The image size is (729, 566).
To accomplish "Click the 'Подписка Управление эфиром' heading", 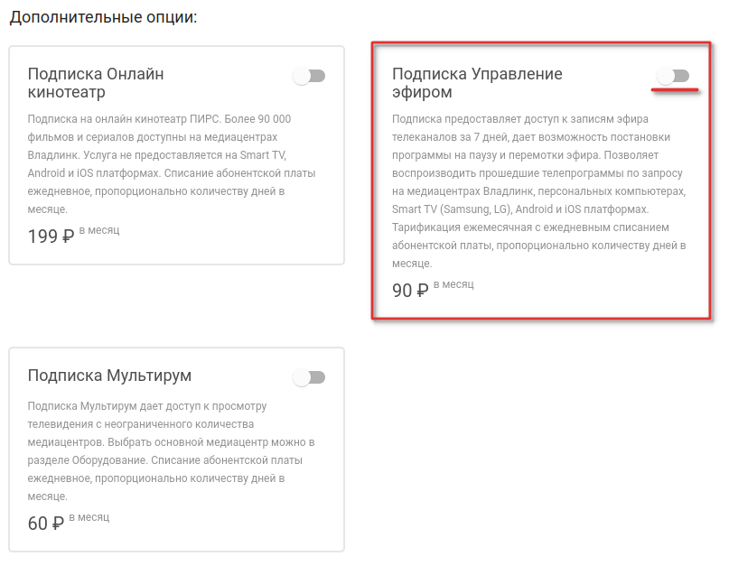I will 477,83.
